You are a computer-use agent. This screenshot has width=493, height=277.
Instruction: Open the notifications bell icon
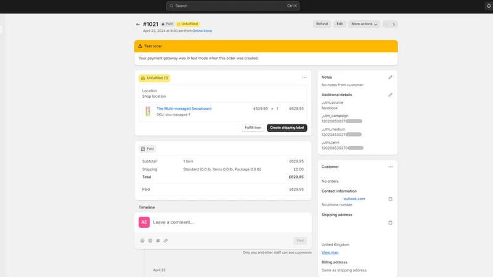click(489, 6)
